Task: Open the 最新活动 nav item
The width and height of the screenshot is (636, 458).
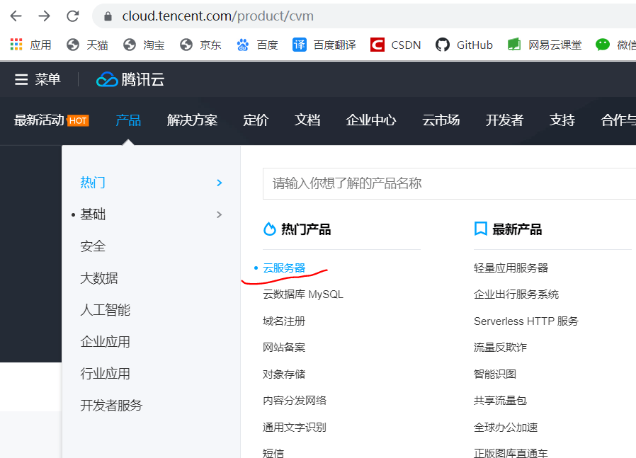Action: [x=40, y=120]
